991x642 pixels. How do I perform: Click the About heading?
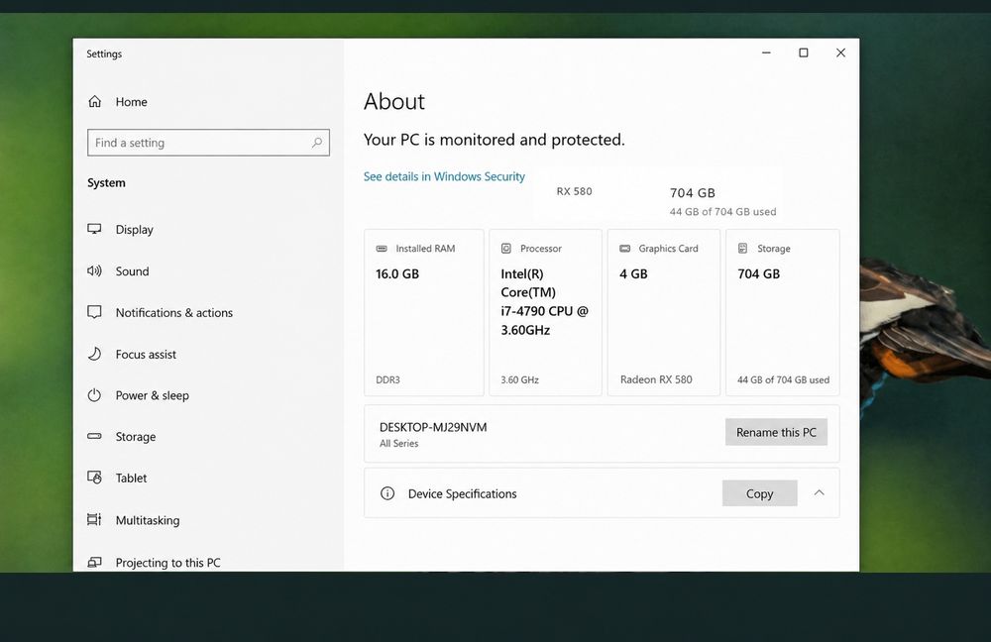(393, 101)
